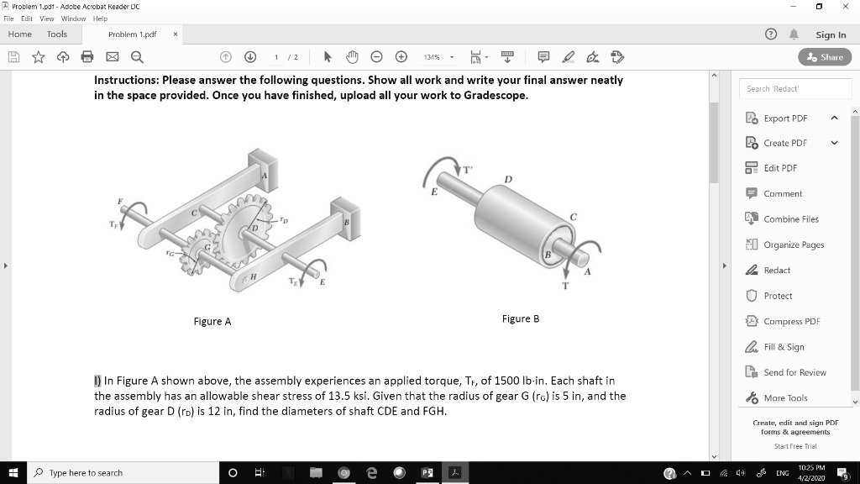
Task: Switch to the Tools tab
Action: (x=56, y=34)
